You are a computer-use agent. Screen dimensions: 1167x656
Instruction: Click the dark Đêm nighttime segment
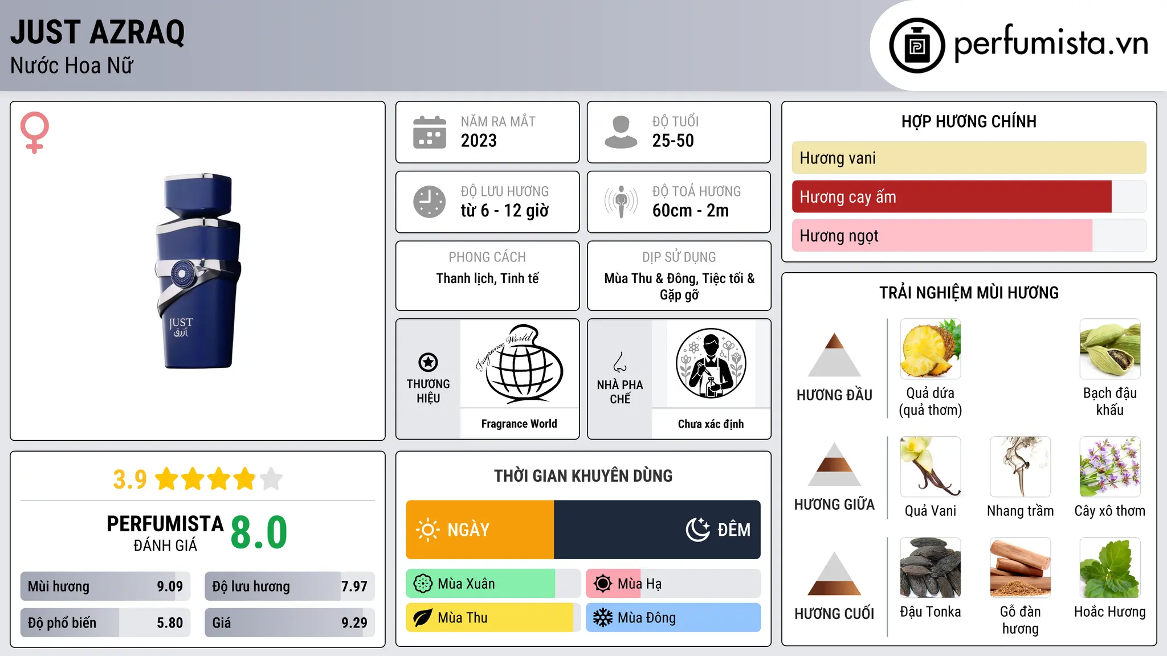coord(657,530)
